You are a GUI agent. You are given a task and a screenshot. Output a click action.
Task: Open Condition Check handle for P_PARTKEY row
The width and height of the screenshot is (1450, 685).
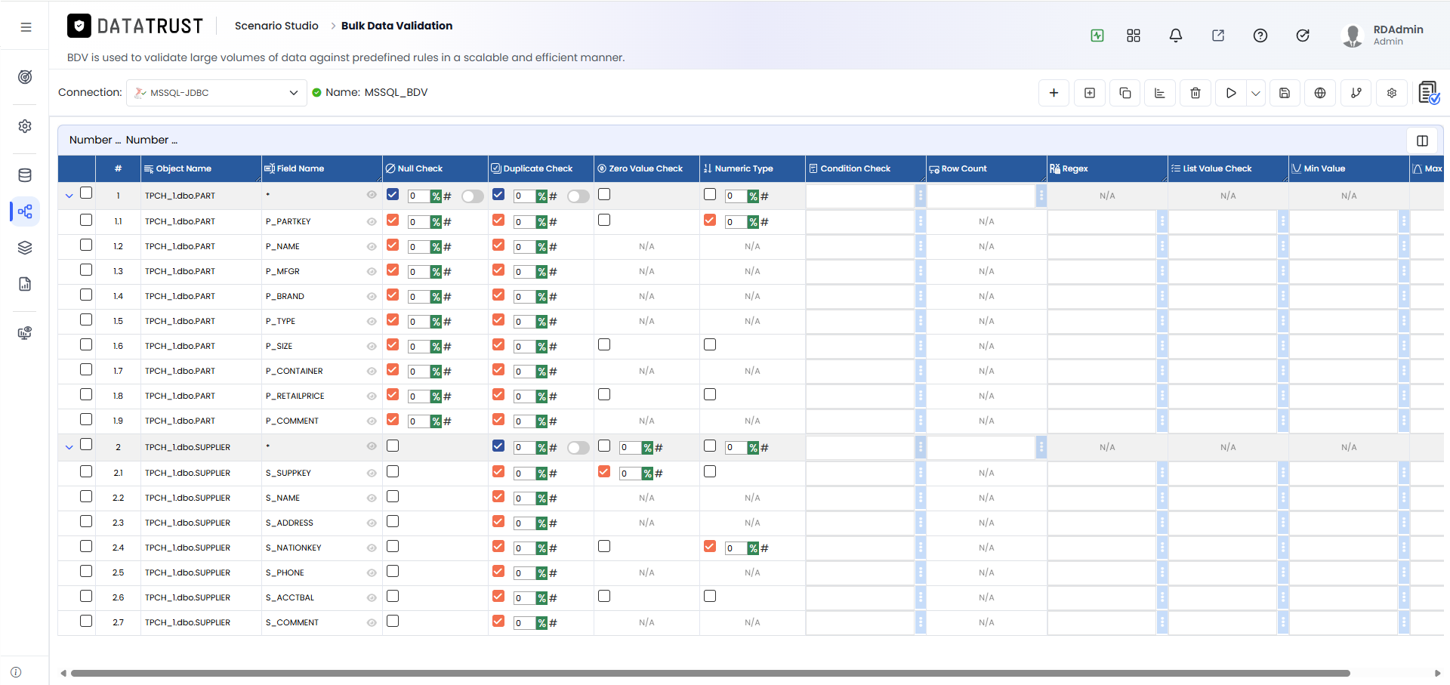coord(921,221)
